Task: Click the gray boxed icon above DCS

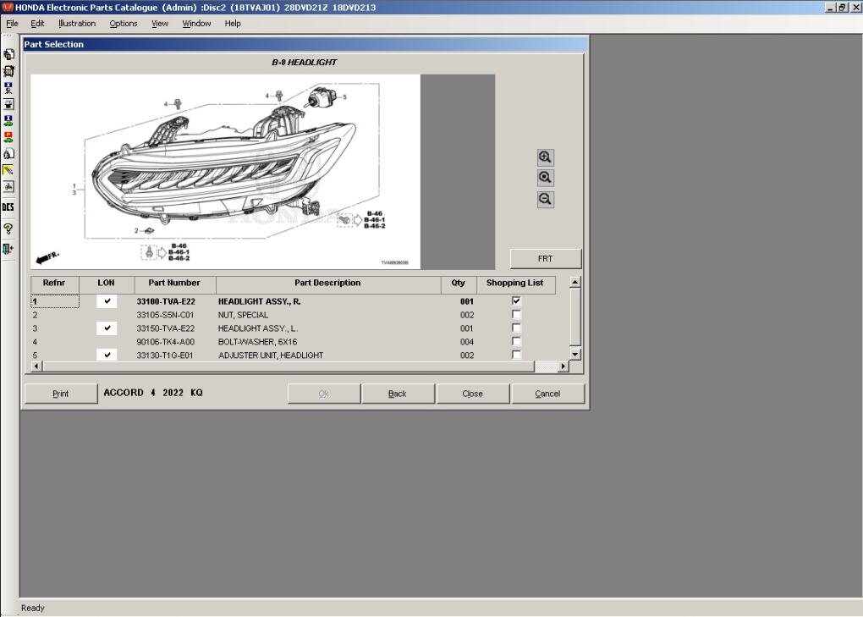Action: coord(8,186)
